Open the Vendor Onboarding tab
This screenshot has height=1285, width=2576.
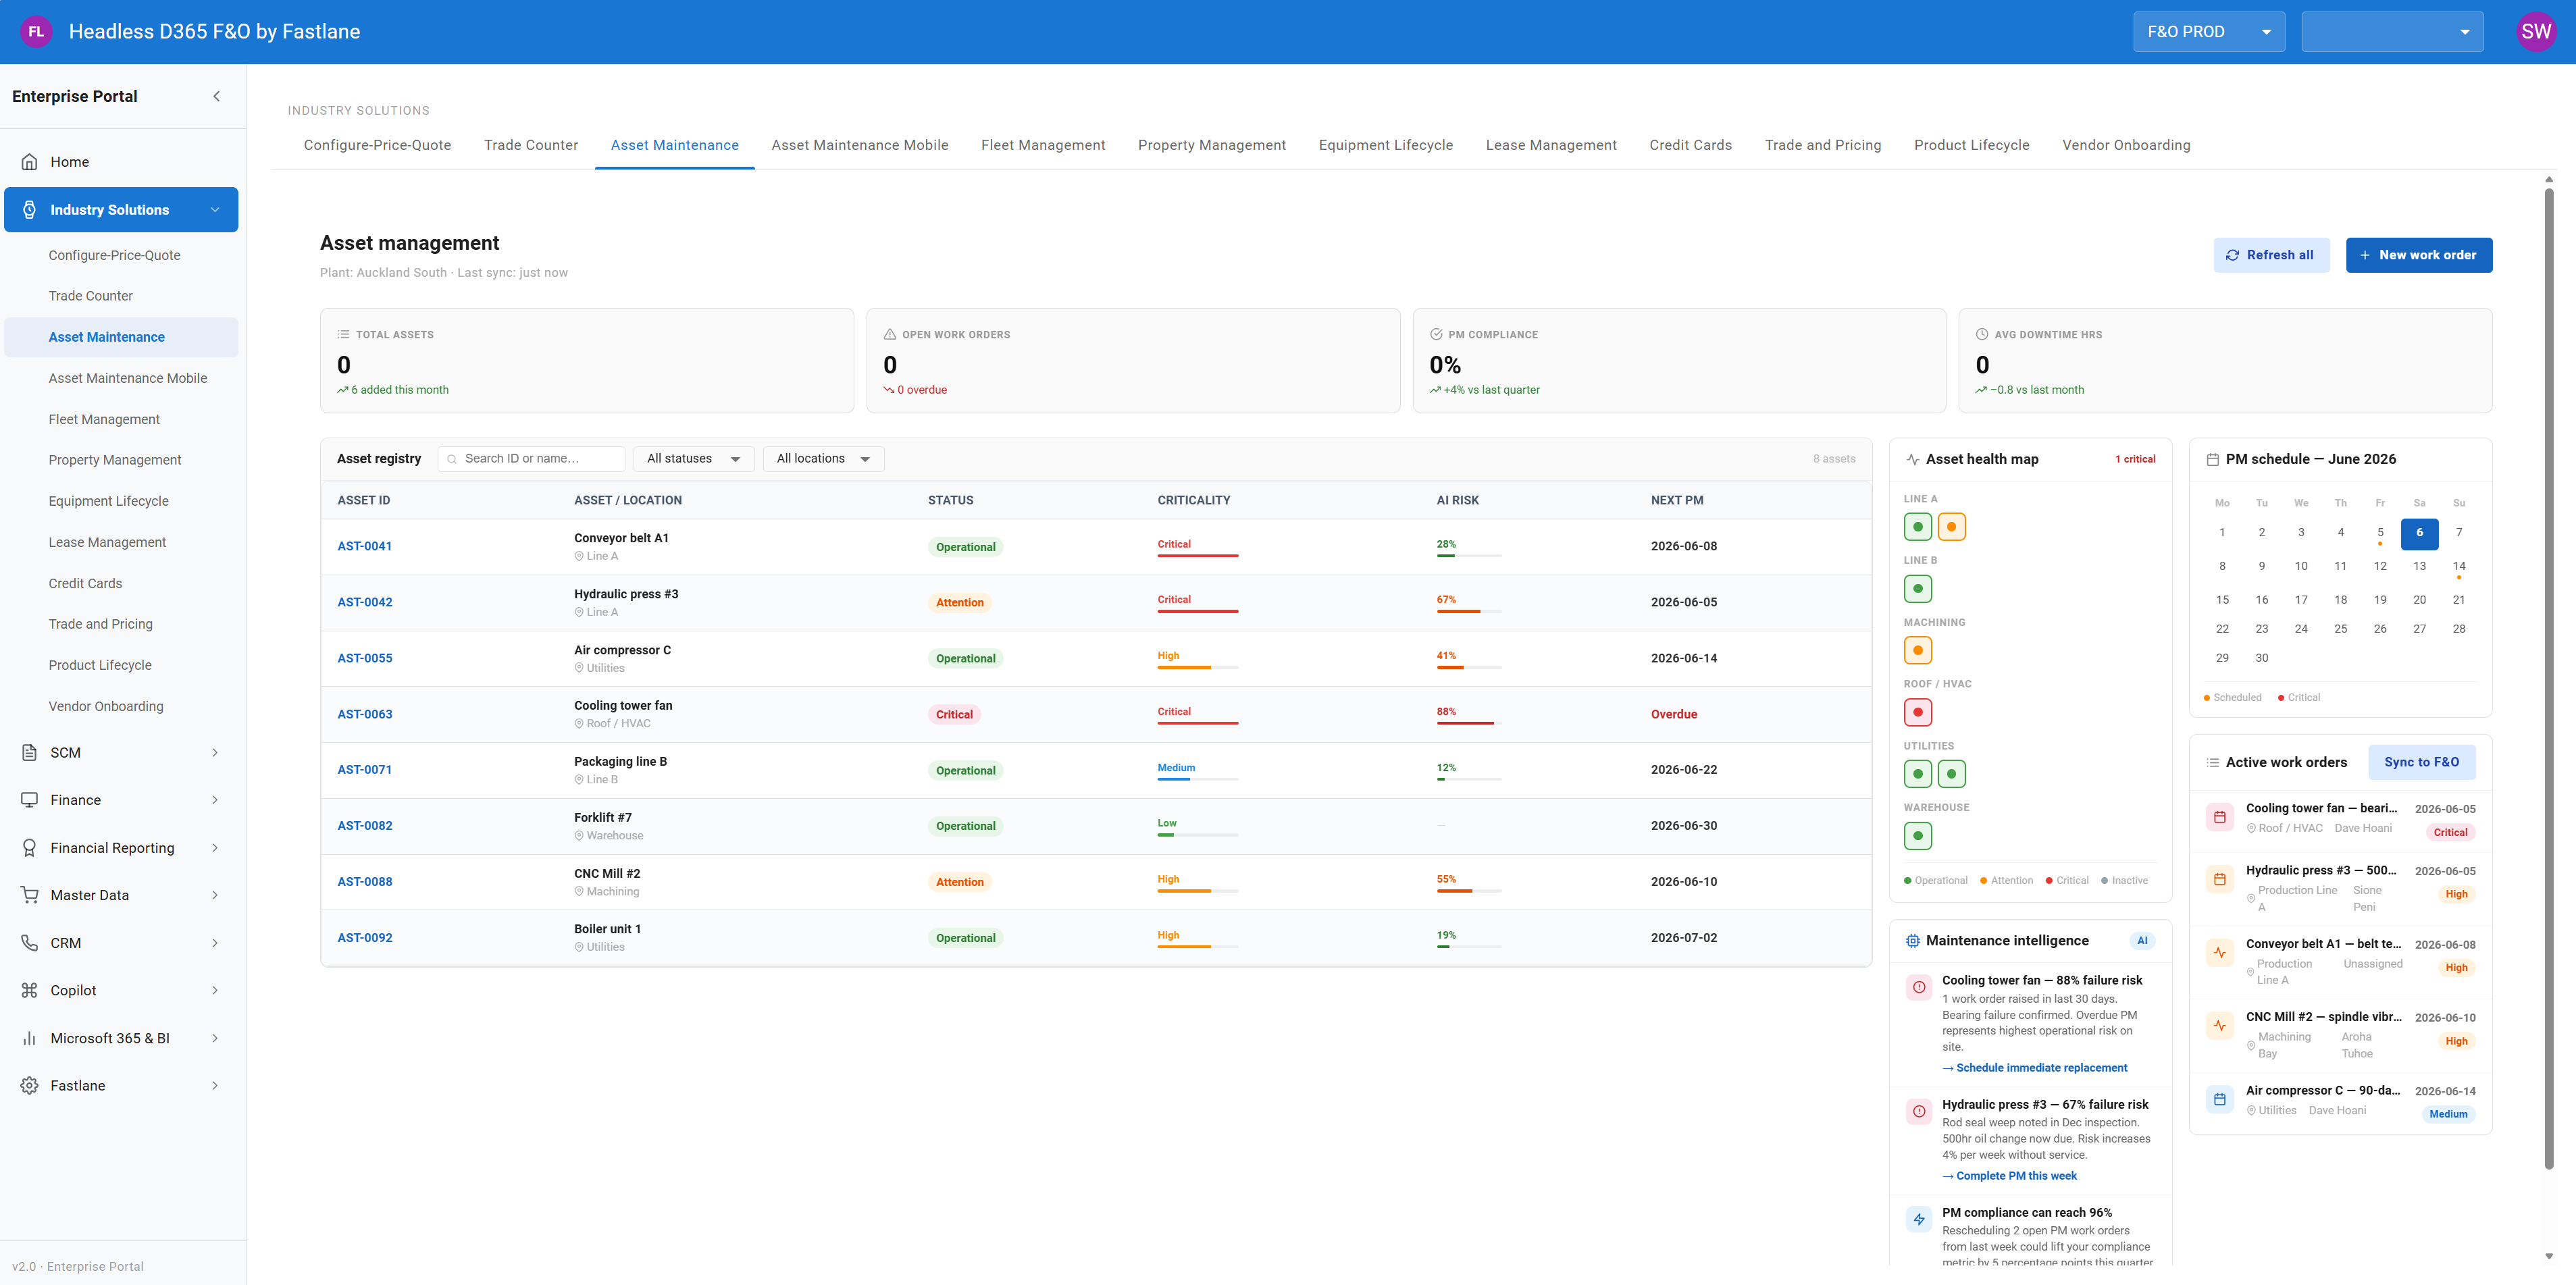coord(2125,145)
